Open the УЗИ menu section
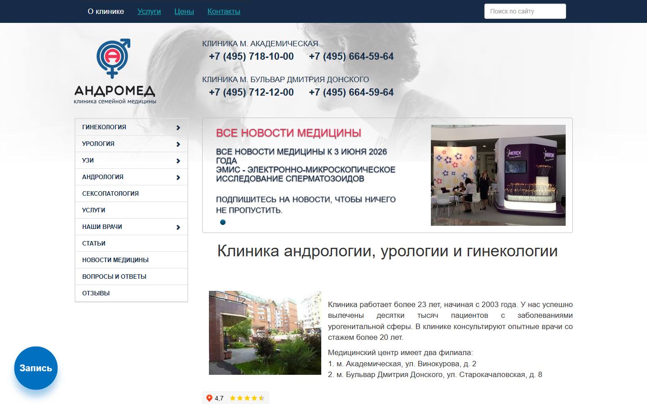This screenshot has width=647, height=404. tap(131, 160)
